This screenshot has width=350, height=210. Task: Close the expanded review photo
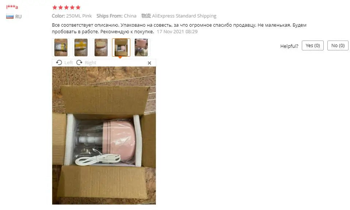[149, 63]
